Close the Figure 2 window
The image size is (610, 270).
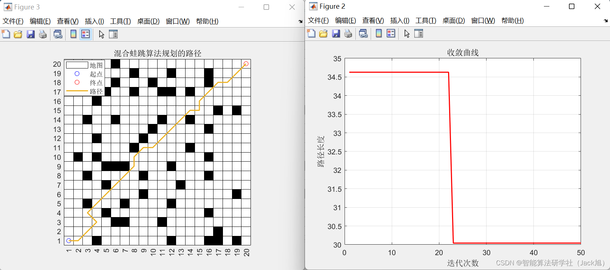pos(597,7)
